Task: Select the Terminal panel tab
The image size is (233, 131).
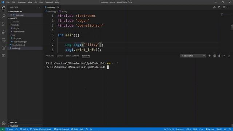Action: [86, 56]
